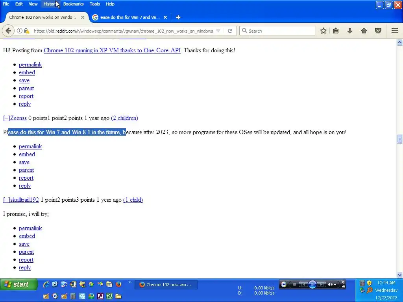Open Microsoft Excel quick launch icon
This screenshot has height=302, width=403.
click(109, 296)
